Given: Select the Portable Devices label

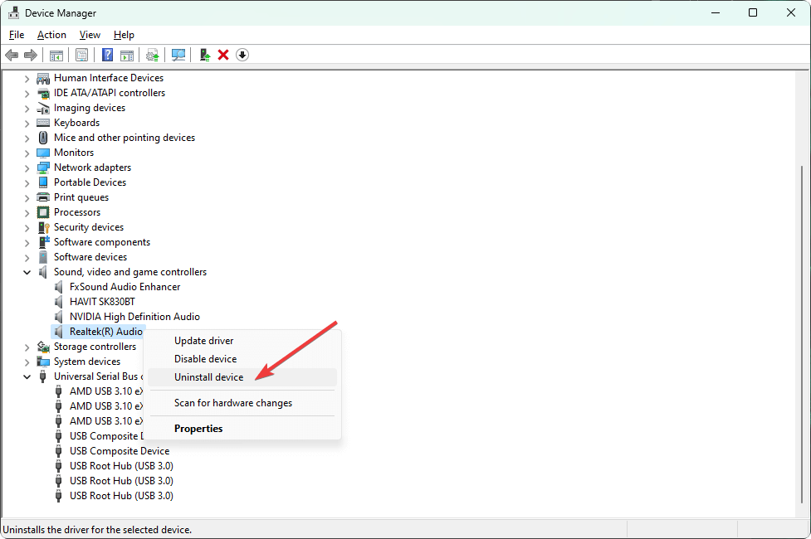Looking at the screenshot, I should (90, 182).
